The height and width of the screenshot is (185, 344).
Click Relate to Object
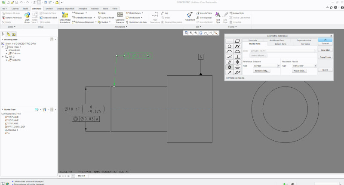pos(48,18)
